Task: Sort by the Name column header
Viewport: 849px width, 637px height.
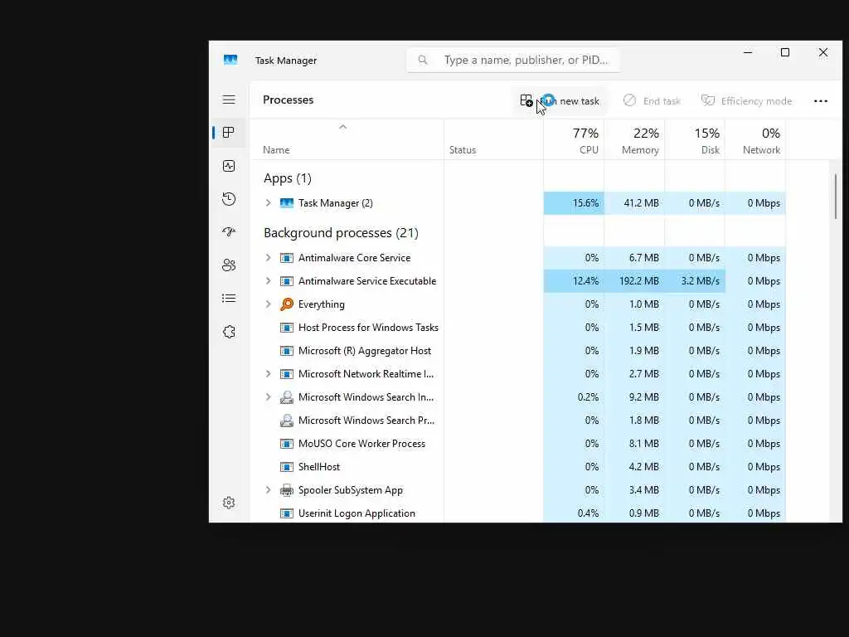Action: tap(276, 150)
